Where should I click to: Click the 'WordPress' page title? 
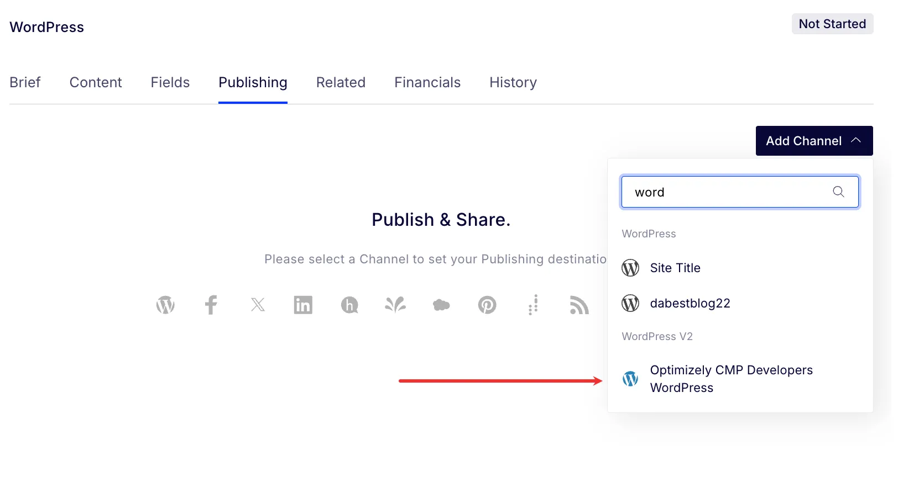click(x=46, y=27)
